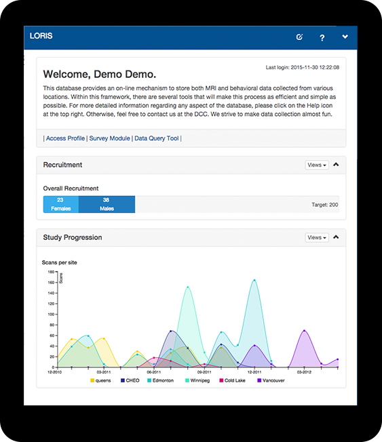The image size is (382, 442).
Task: Click the LORIS logo title
Action: [x=41, y=36]
